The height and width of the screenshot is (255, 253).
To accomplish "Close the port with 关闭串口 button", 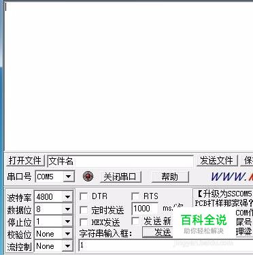I will [120, 177].
